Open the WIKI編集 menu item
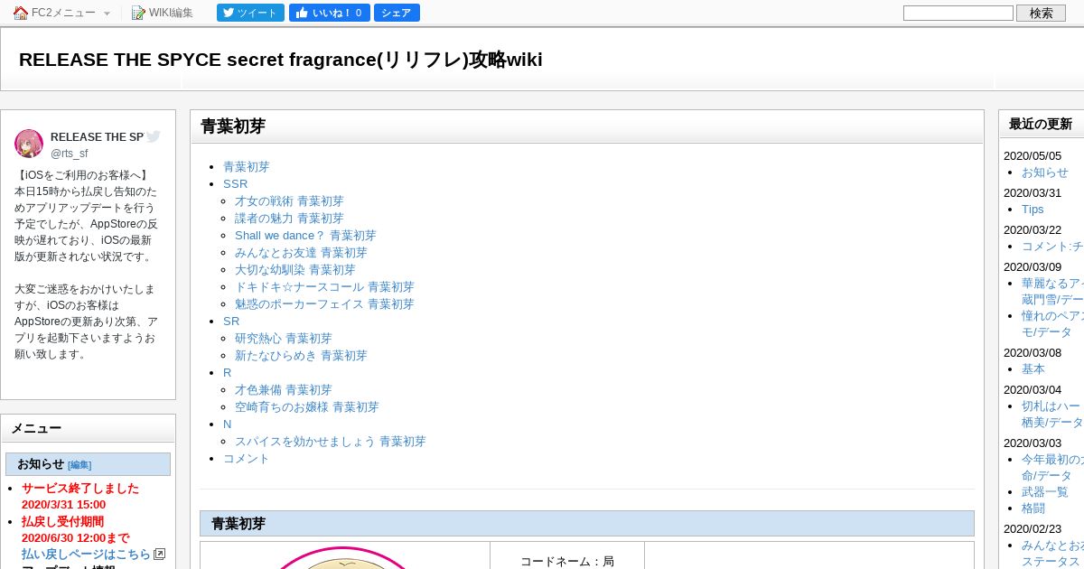Image resolution: width=1084 pixels, height=569 pixels. click(x=171, y=13)
